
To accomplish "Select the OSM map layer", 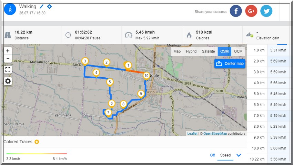I will (224, 51).
